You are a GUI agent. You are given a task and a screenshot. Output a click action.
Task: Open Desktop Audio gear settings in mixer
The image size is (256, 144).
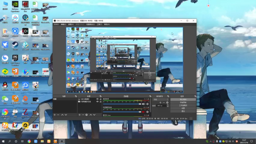click(148, 104)
